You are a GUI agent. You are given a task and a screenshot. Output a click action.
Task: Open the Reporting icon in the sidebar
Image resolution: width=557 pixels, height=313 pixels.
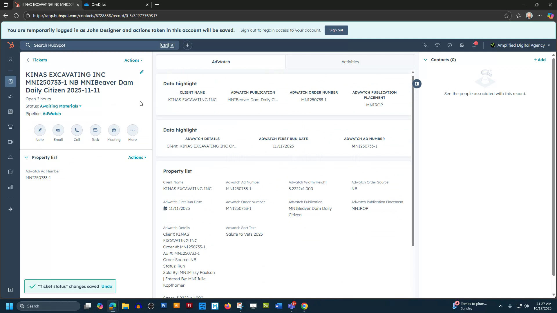10,187
